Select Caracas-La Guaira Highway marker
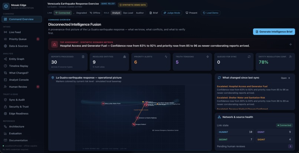The image size is (299, 153). coord(137,118)
